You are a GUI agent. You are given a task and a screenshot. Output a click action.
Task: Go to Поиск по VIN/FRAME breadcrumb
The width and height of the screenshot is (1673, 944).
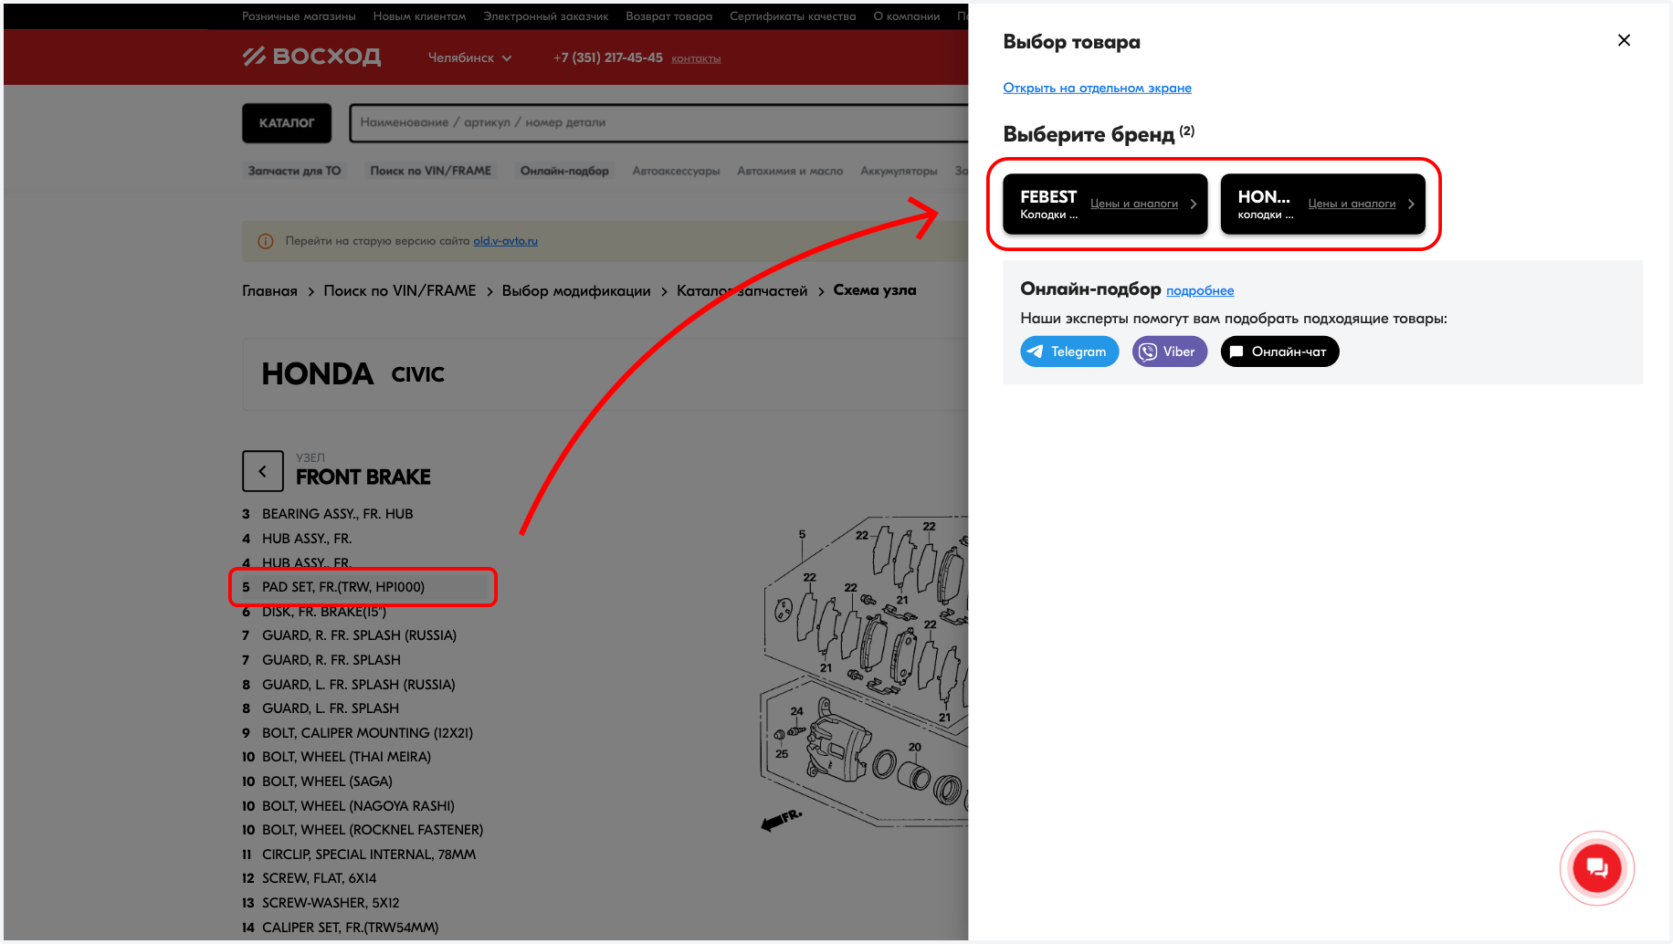pos(399,290)
